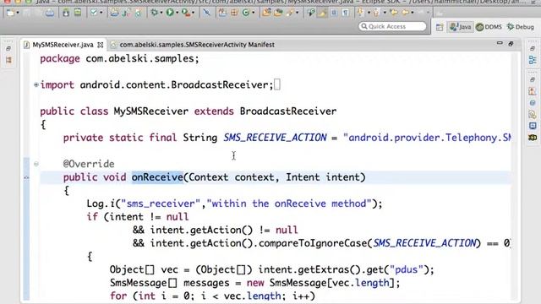
Task: Close the MySMSReceiver.java tab
Action: click(x=100, y=45)
